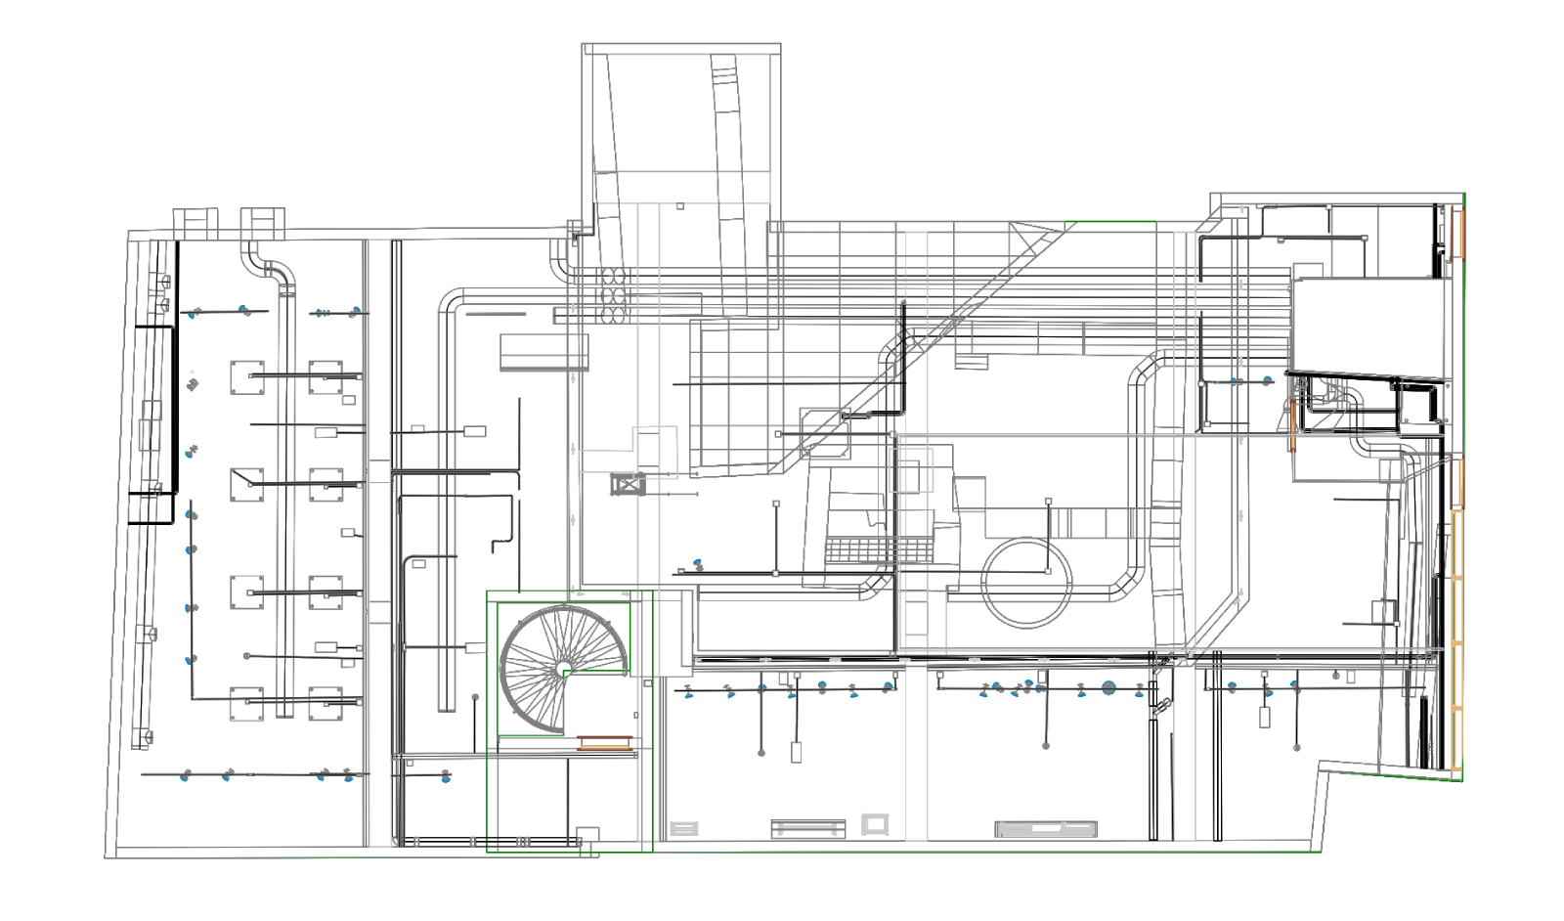This screenshot has width=1564, height=921.
Task: Click the cluster of oval duct openings
Action: tap(613, 295)
